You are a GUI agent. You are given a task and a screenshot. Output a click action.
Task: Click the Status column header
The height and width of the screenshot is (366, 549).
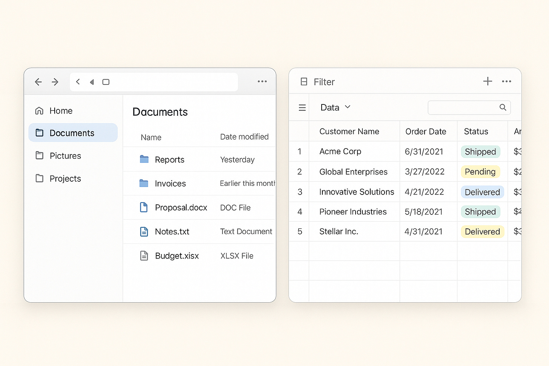tap(476, 132)
